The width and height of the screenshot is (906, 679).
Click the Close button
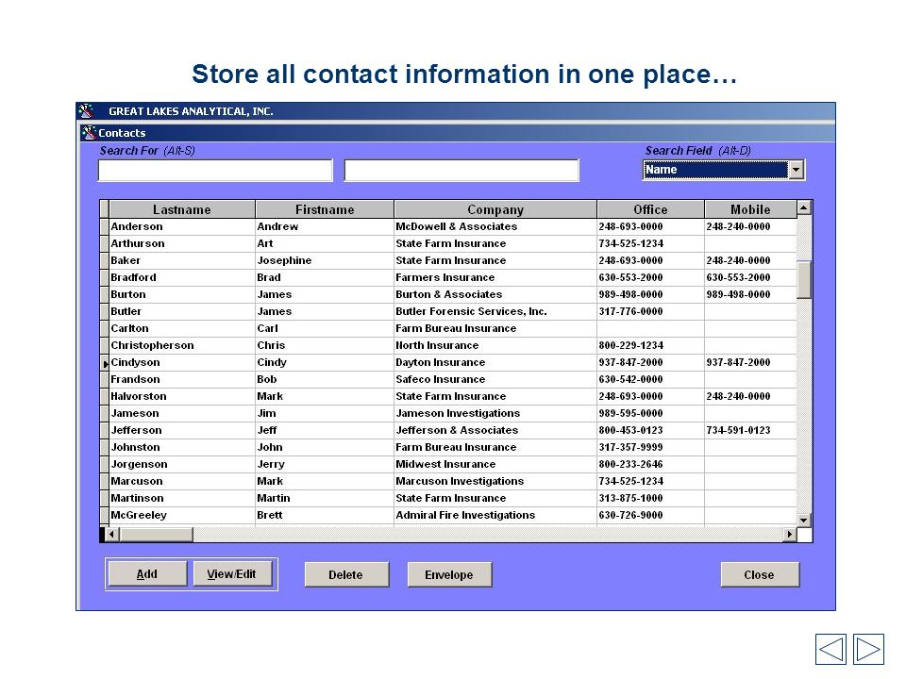(759, 574)
